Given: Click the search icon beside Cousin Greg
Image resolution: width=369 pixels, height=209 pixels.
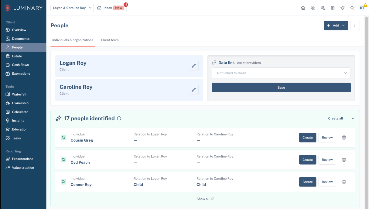Looking at the screenshot, I should pyautogui.click(x=63, y=138).
